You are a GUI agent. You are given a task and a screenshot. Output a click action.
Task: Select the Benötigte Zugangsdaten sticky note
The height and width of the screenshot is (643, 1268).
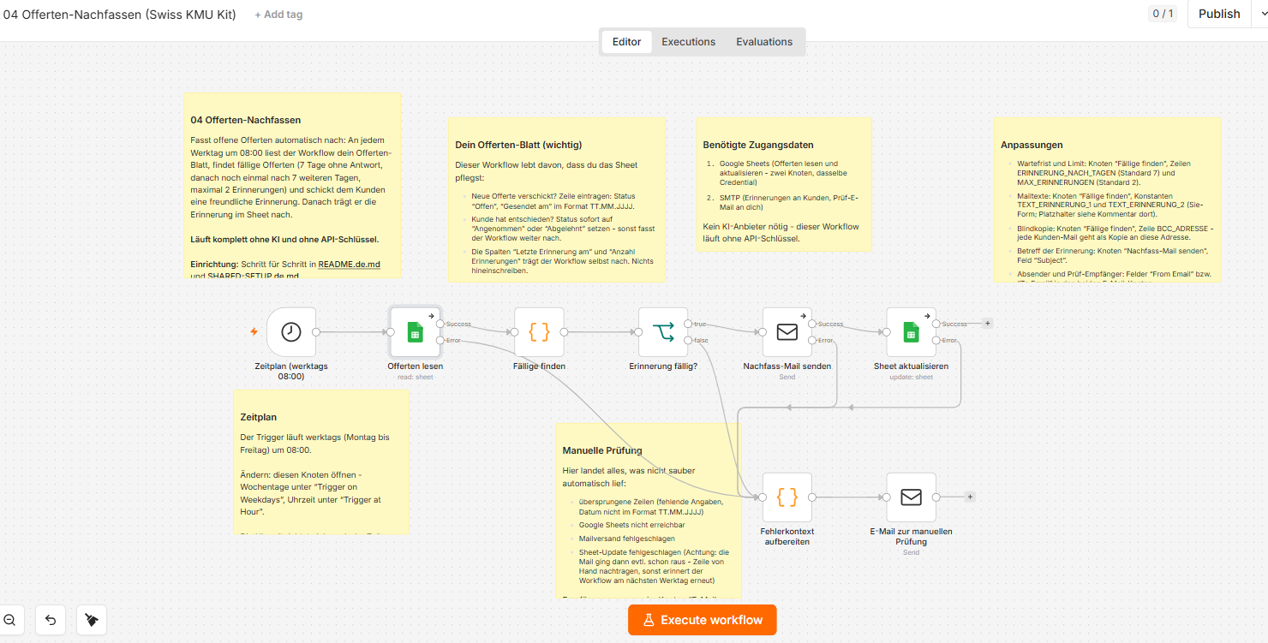(784, 185)
